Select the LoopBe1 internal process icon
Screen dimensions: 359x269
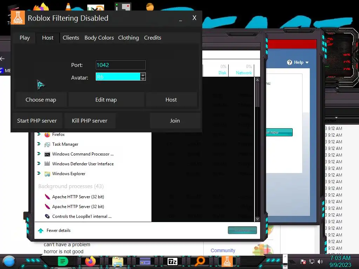pyautogui.click(x=47, y=216)
